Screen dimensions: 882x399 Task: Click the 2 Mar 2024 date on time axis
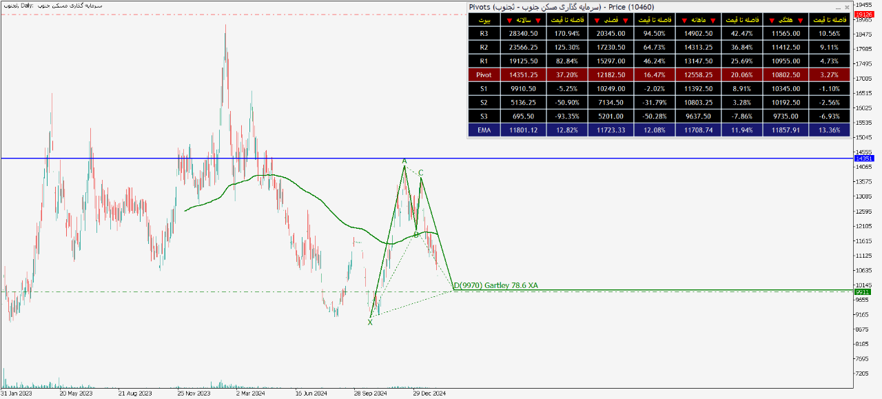pyautogui.click(x=250, y=394)
